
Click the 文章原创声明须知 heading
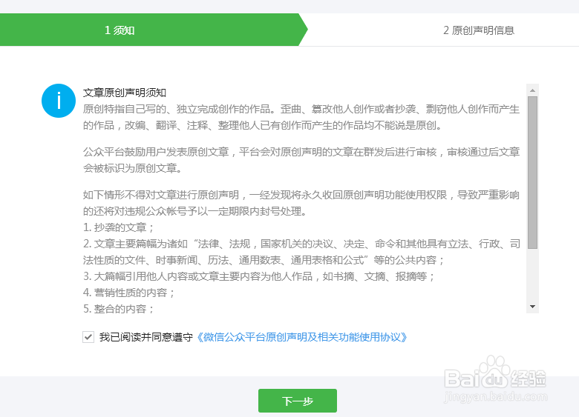pyautogui.click(x=125, y=93)
